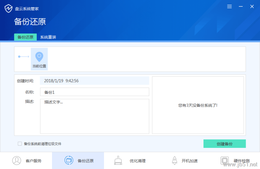Screen dimensions: 260x169
Task: Open the 客户服务 label in bottom bar
Action: pyautogui.click(x=33, y=161)
